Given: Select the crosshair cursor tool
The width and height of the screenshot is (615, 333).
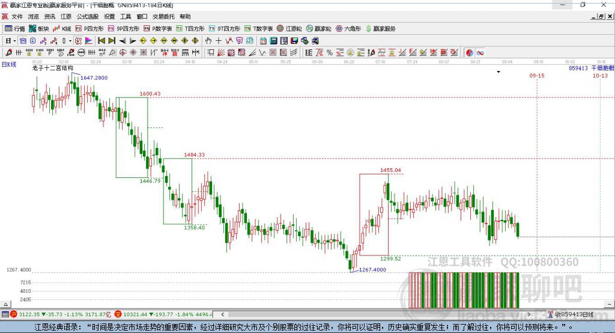Looking at the screenshot, I should point(219,41).
